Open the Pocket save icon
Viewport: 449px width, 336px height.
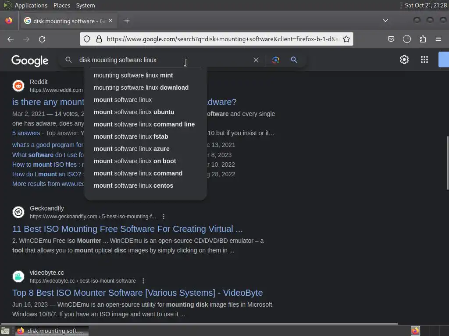pyautogui.click(x=391, y=39)
